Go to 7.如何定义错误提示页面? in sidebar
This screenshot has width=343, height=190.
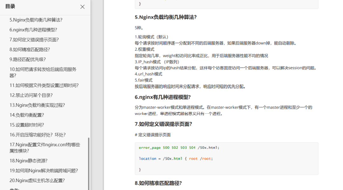pyautogui.click(x=34, y=40)
